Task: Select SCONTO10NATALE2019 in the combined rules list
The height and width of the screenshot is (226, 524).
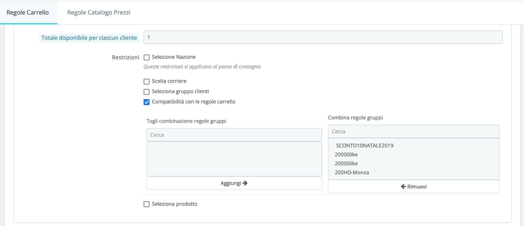Action: click(365, 146)
